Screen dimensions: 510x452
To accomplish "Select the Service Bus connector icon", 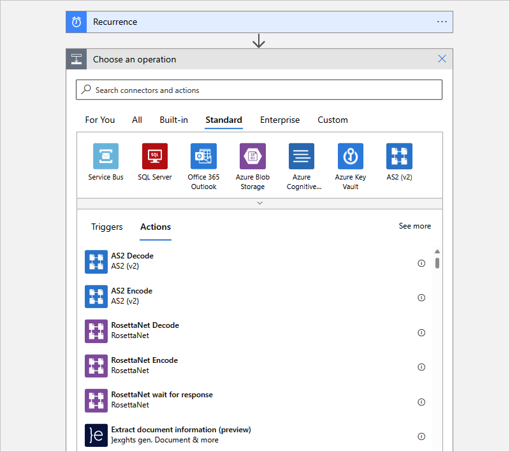I will 106,156.
